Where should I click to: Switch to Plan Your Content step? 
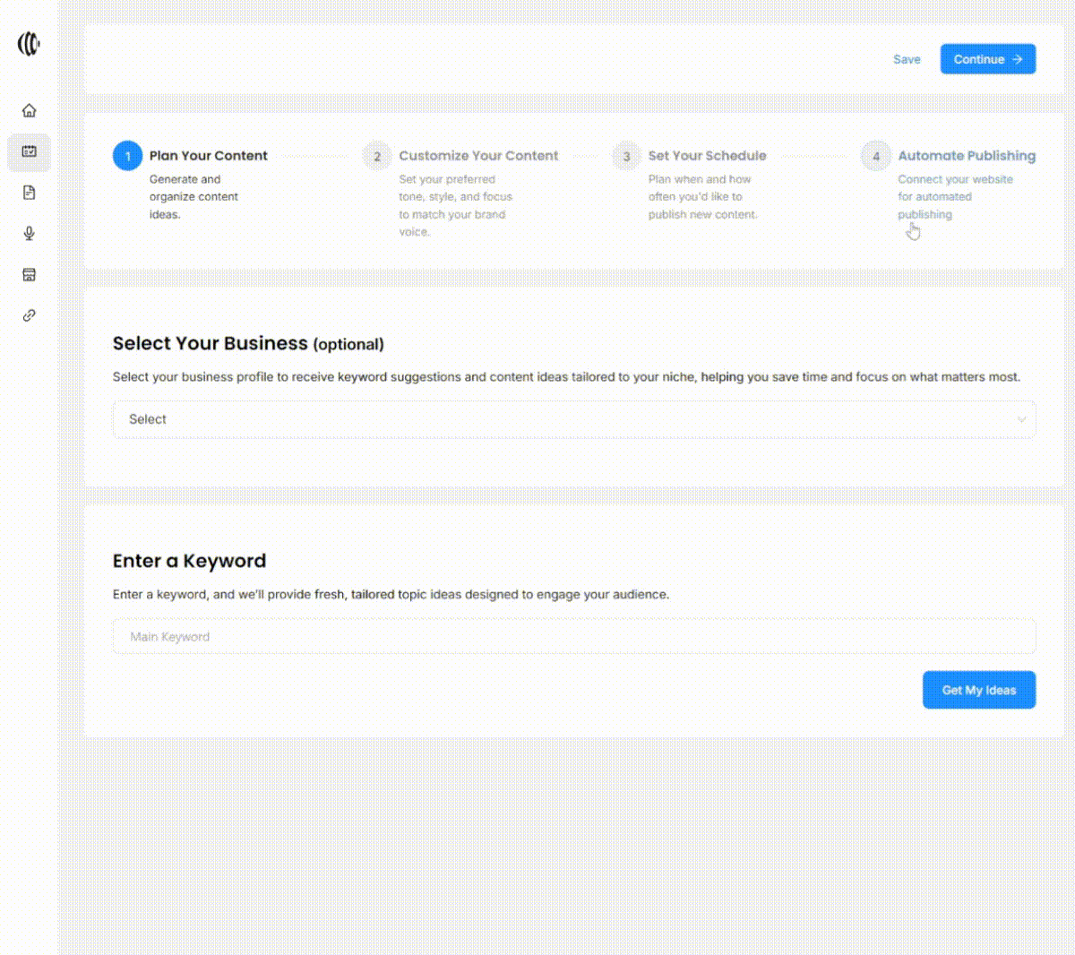[x=208, y=156]
